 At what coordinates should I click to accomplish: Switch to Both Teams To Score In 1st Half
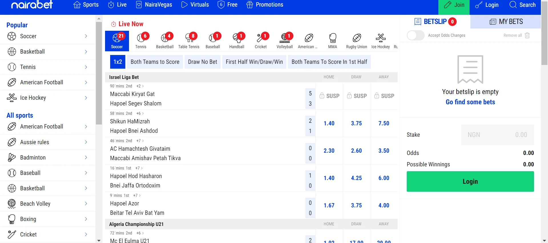pos(329,62)
